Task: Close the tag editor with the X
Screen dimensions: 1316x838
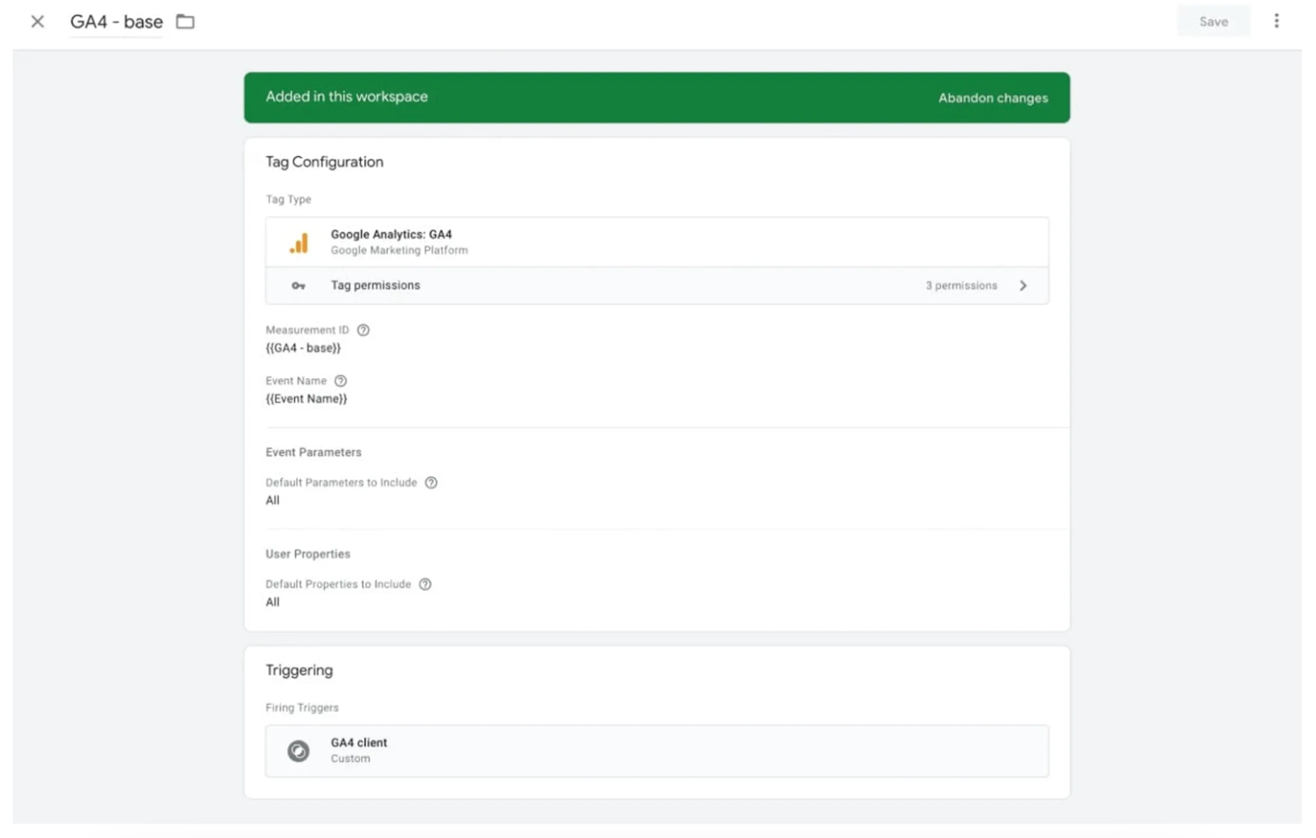Action: (37, 21)
